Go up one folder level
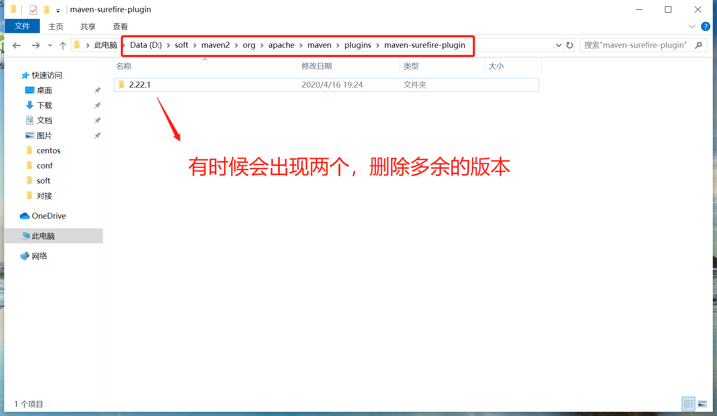The image size is (717, 416). tap(63, 45)
